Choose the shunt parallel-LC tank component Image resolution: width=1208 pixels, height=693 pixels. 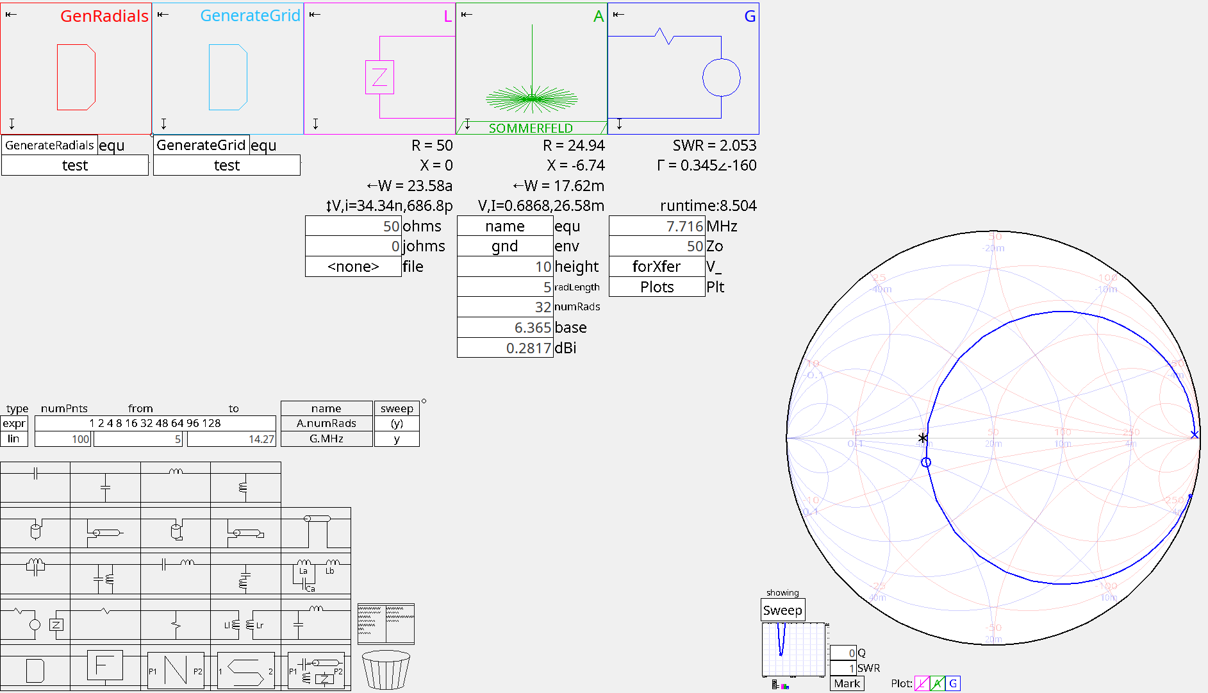[105, 574]
